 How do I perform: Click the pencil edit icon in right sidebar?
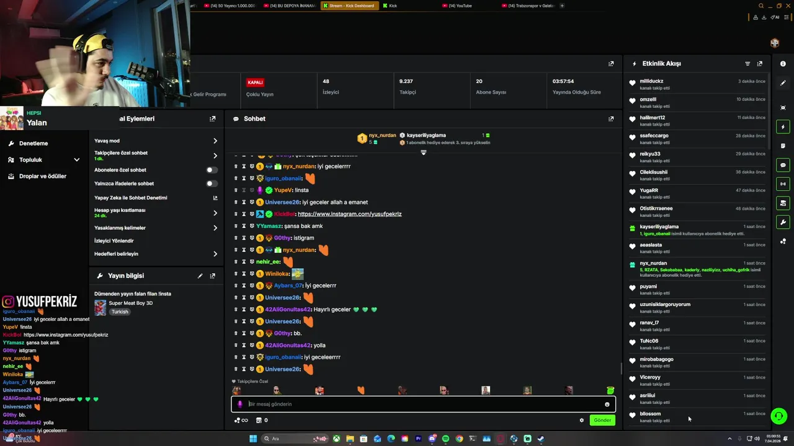point(783,83)
